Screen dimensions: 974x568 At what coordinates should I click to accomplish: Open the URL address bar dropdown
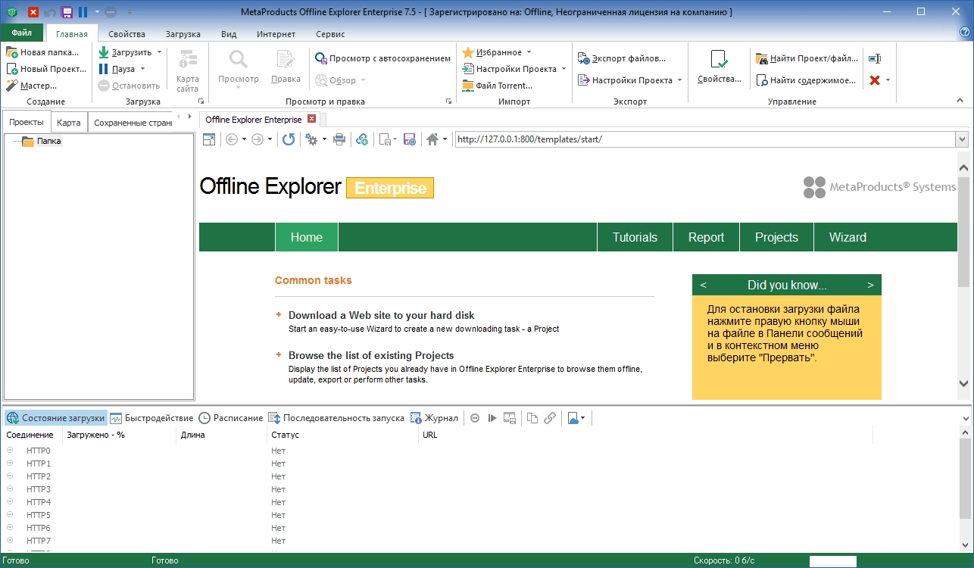click(x=962, y=139)
